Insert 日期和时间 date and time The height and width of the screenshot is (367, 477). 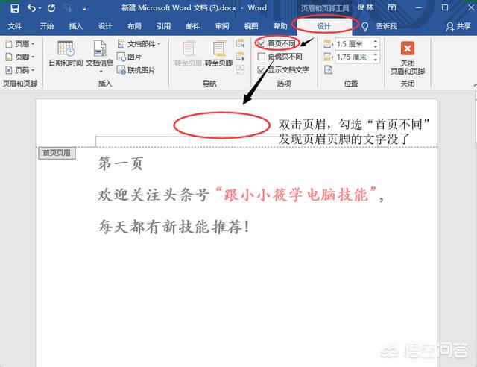(x=66, y=53)
